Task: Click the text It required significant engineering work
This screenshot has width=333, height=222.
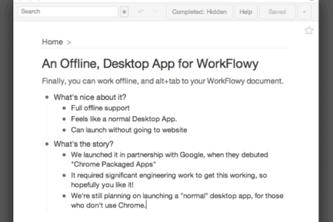Action: [169, 180]
